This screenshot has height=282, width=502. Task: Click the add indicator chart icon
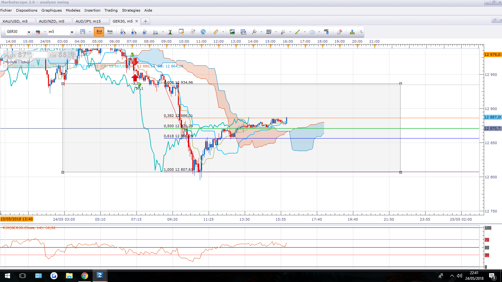coord(243,32)
